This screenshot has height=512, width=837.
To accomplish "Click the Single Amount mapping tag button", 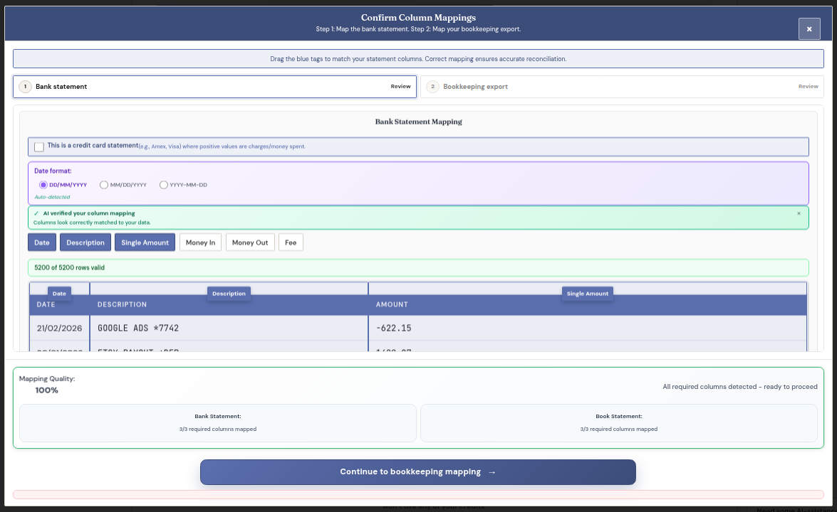I will 145,242.
